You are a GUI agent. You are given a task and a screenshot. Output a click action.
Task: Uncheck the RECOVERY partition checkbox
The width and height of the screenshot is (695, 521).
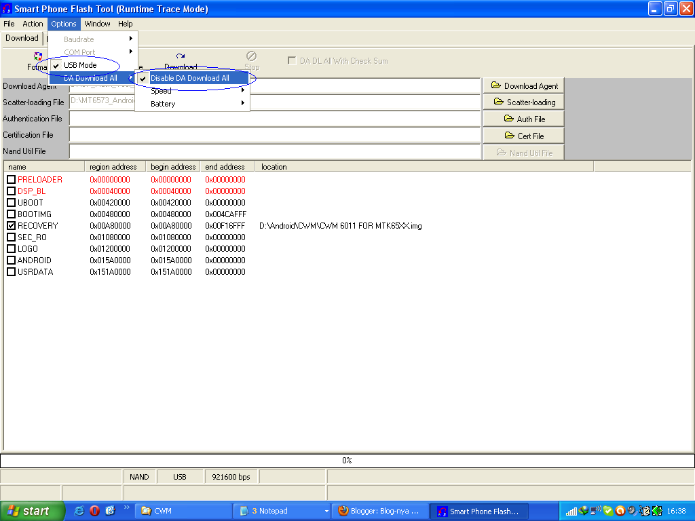tap(11, 225)
